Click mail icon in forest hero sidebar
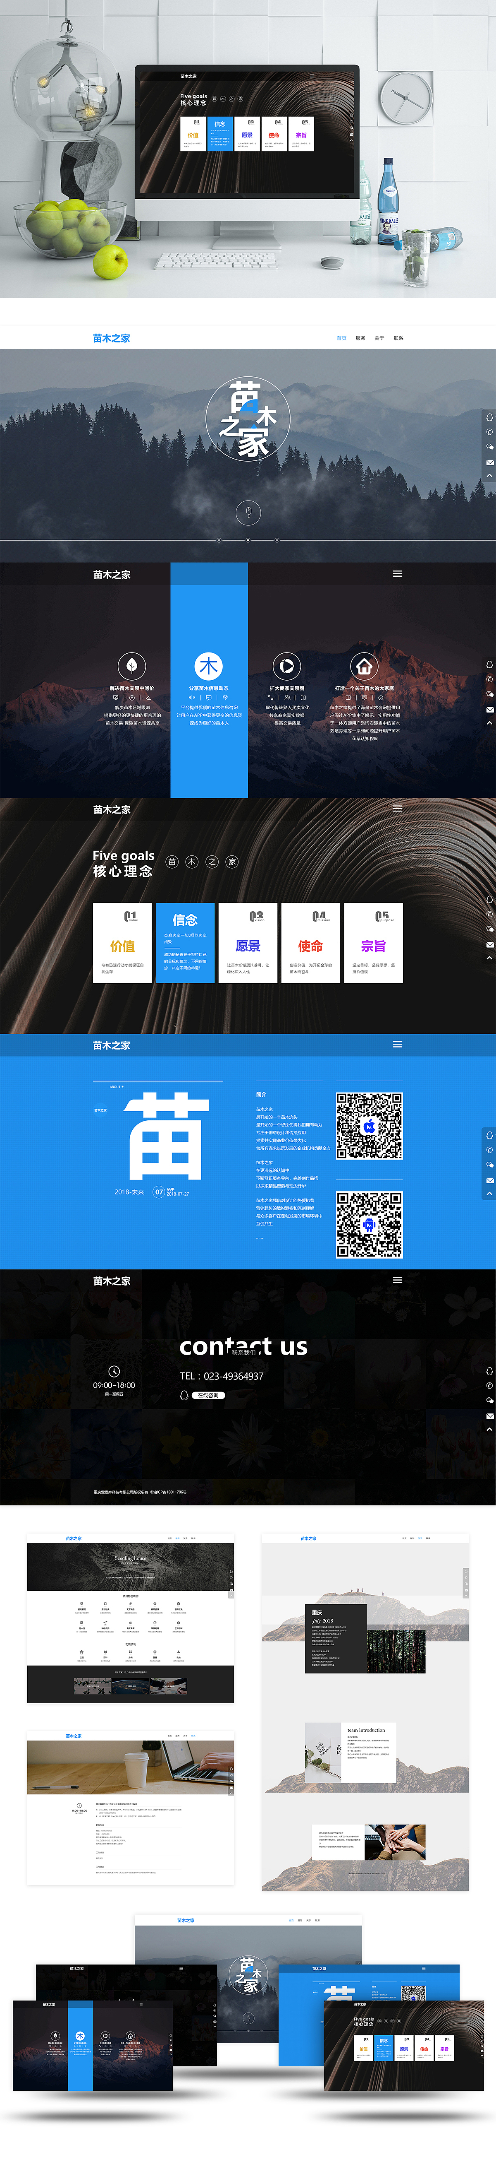 click(x=490, y=462)
